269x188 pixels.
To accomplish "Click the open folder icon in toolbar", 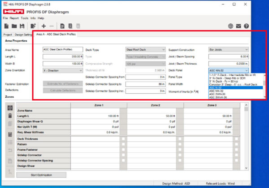I will [13, 26].
